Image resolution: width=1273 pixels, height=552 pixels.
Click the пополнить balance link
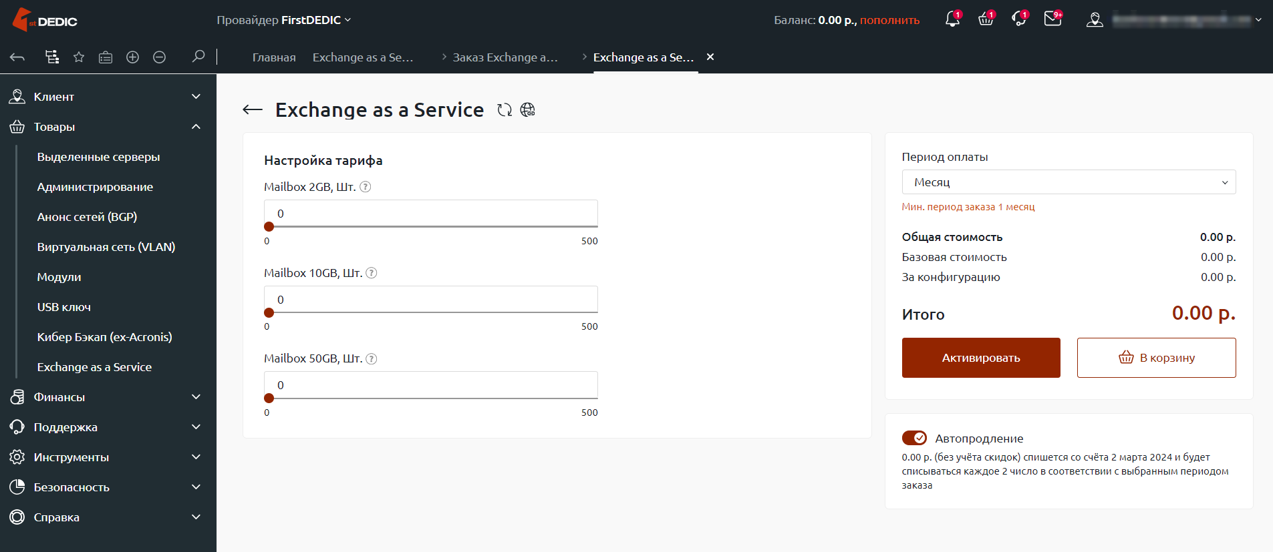[x=889, y=20]
